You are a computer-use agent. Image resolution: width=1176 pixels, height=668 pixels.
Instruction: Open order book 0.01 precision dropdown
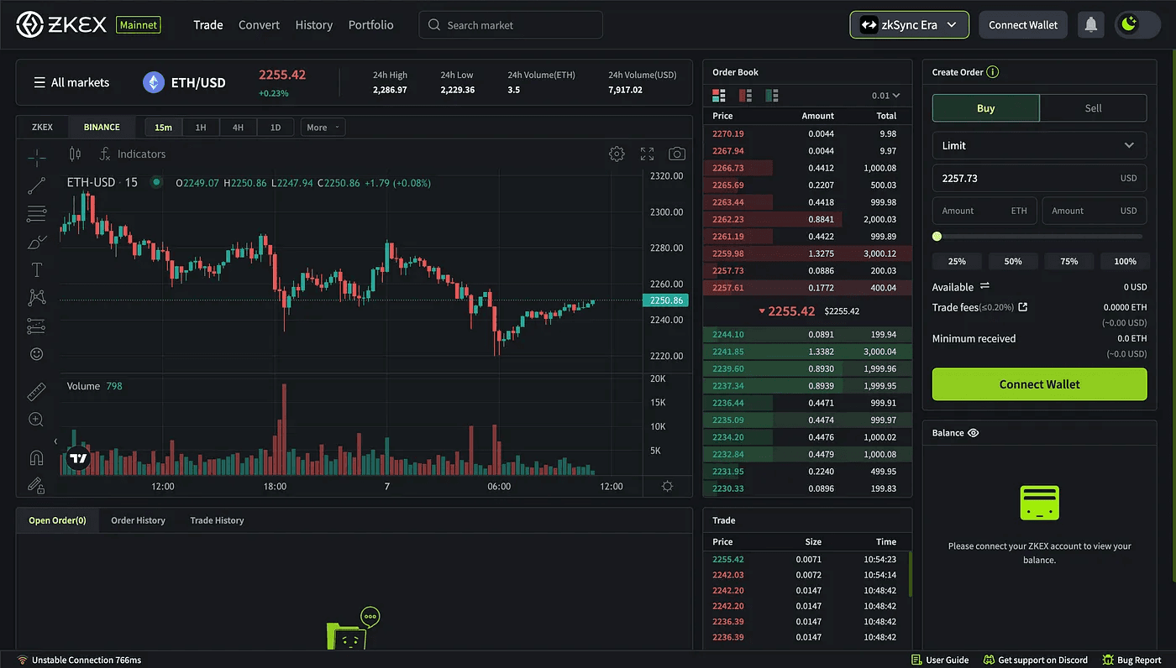click(x=885, y=96)
